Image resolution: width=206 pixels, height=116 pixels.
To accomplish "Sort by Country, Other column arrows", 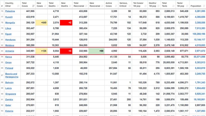I will (18, 6).
